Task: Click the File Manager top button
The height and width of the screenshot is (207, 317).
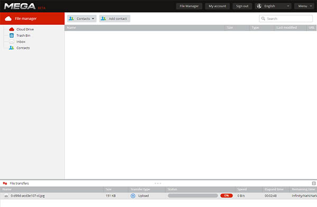Action: tap(189, 6)
